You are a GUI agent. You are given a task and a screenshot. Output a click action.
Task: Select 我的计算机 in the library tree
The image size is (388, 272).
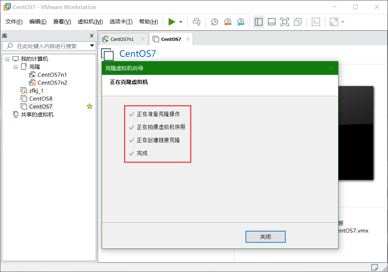34,59
